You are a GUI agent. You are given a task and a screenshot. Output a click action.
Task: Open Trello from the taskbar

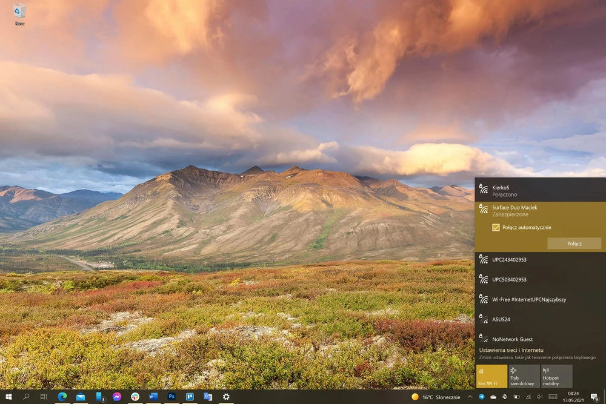[x=190, y=397]
